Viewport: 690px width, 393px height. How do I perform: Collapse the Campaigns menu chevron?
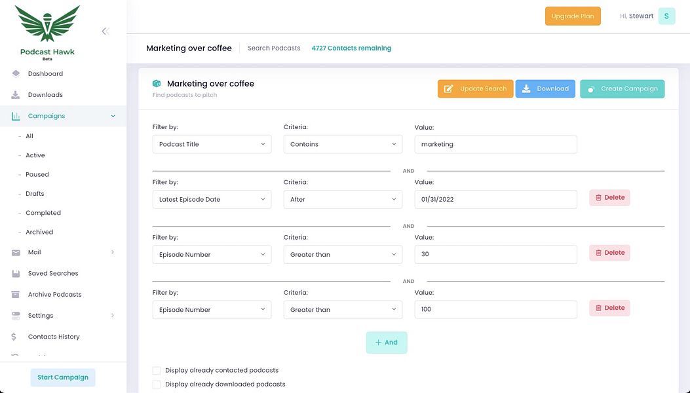pos(113,116)
